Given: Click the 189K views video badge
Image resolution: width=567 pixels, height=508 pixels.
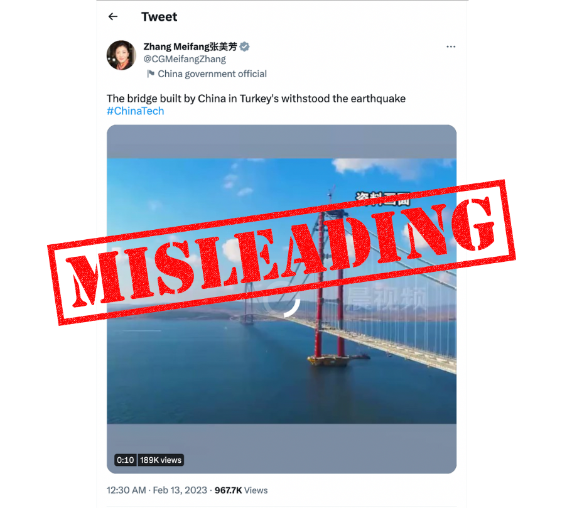Looking at the screenshot, I should point(161,460).
